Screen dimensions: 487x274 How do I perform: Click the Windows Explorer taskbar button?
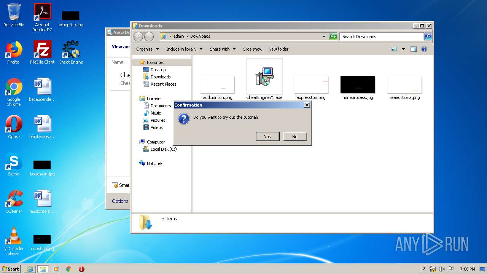coord(43,269)
